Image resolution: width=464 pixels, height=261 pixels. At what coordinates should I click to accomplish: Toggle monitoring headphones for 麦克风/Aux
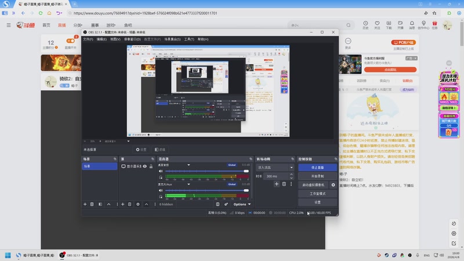pyautogui.click(x=161, y=197)
